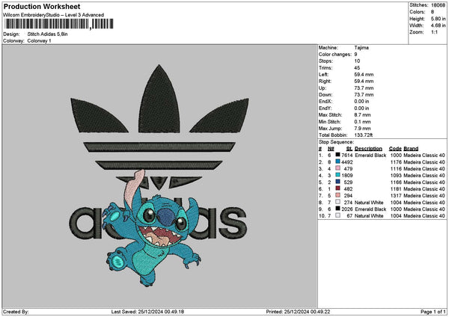Select the Trims value '45'
Image resolution: width=449 pixels, height=317 pixels.
357,68
